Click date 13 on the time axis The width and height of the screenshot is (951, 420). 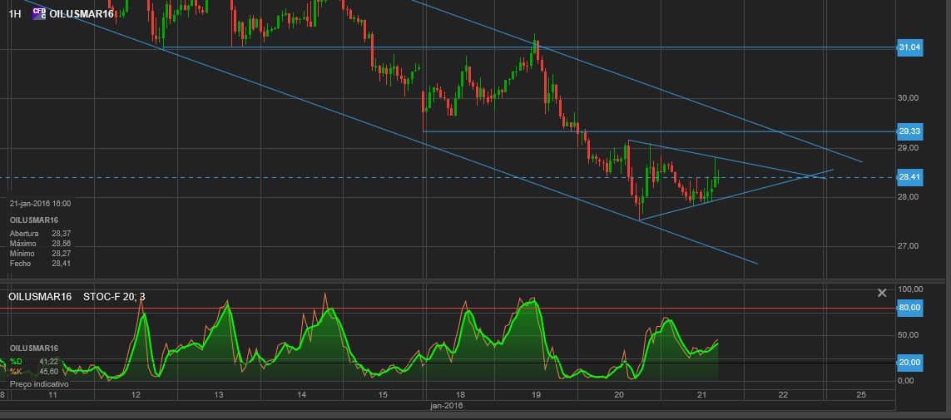pos(218,395)
